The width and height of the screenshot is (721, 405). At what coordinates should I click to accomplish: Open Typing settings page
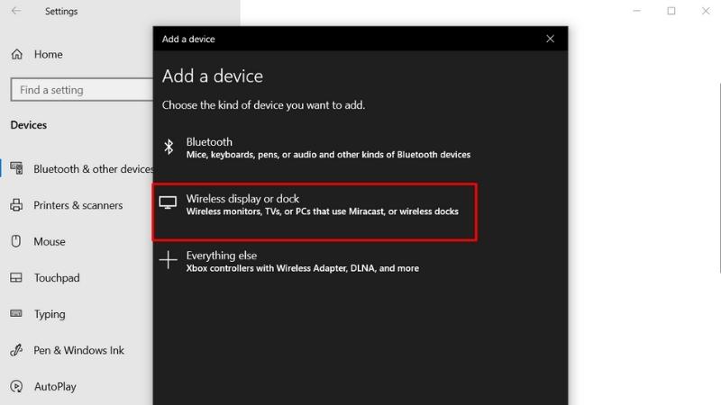pyautogui.click(x=50, y=314)
